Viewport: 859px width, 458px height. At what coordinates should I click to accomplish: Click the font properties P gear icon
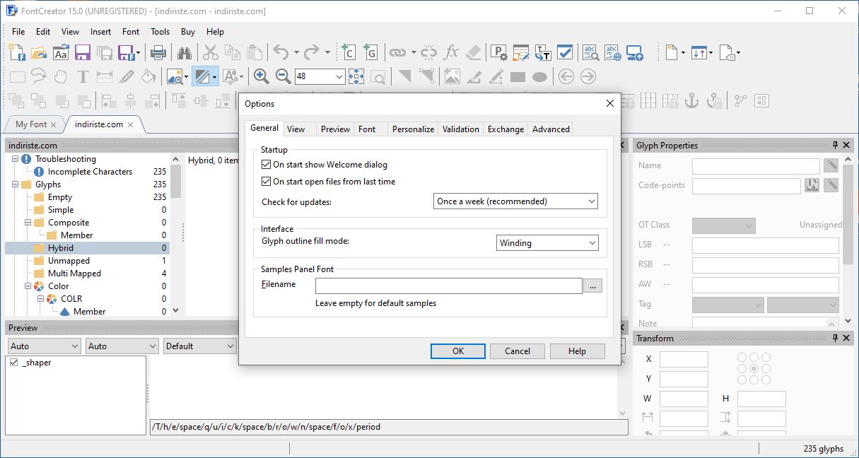click(x=499, y=52)
